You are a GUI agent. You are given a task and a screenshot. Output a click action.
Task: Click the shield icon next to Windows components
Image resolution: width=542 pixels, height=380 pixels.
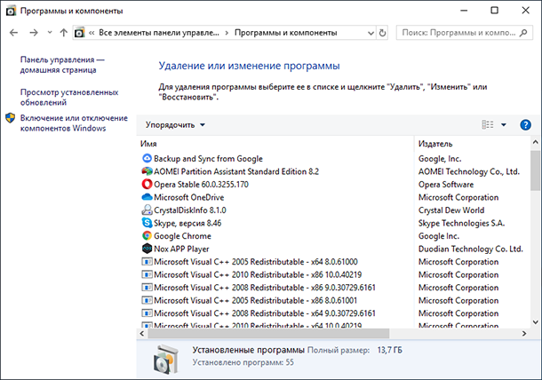coord(11,118)
